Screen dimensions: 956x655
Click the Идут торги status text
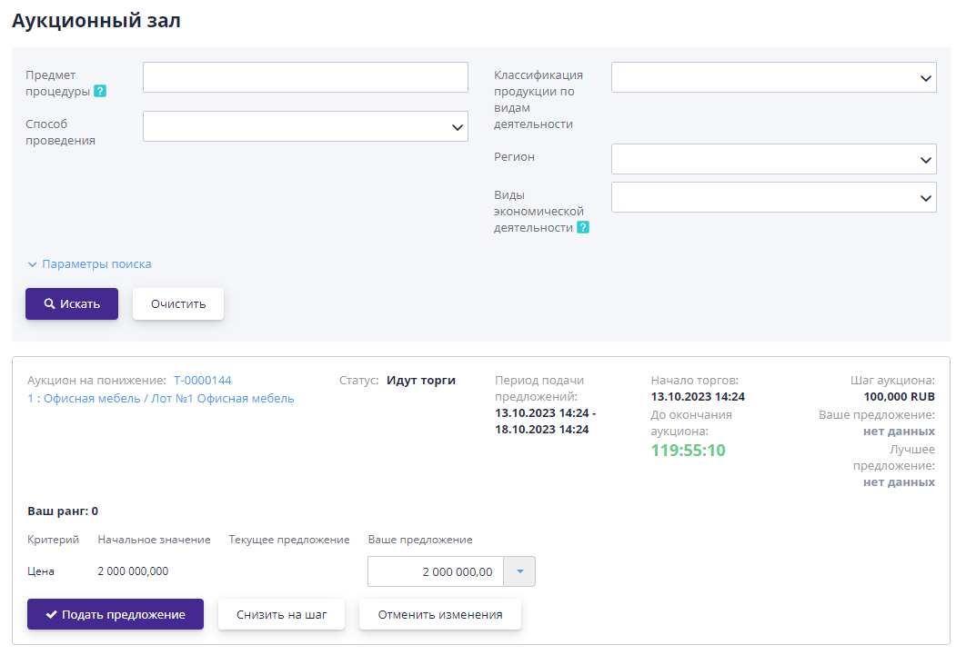pyautogui.click(x=421, y=381)
